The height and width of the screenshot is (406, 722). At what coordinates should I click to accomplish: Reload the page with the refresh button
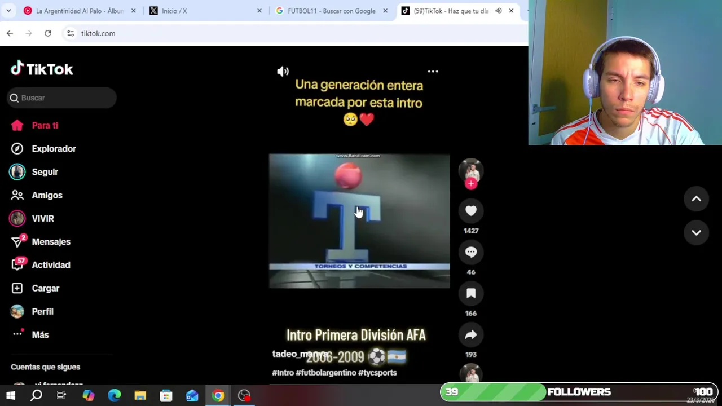48,33
